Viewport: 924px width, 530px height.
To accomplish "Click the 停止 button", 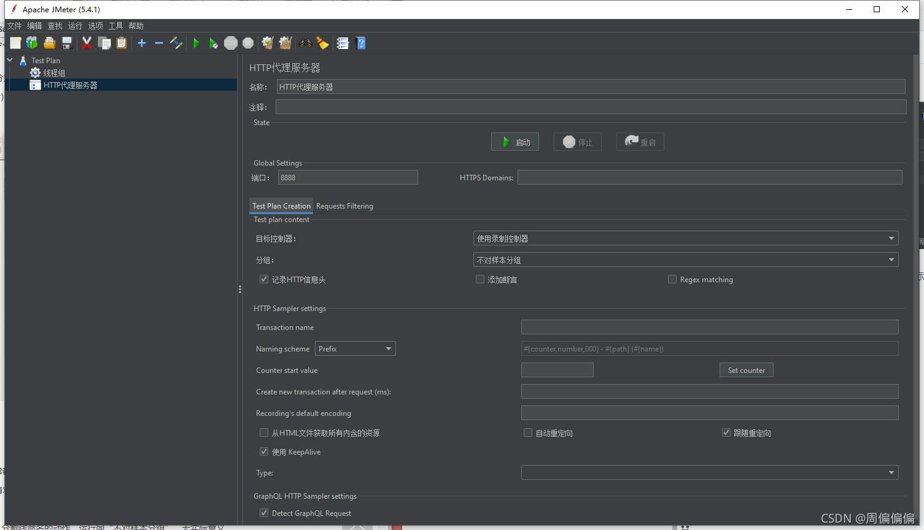I will pos(578,142).
